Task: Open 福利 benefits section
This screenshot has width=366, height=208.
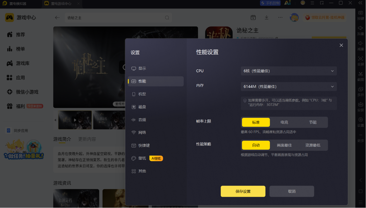Action: coord(25,106)
